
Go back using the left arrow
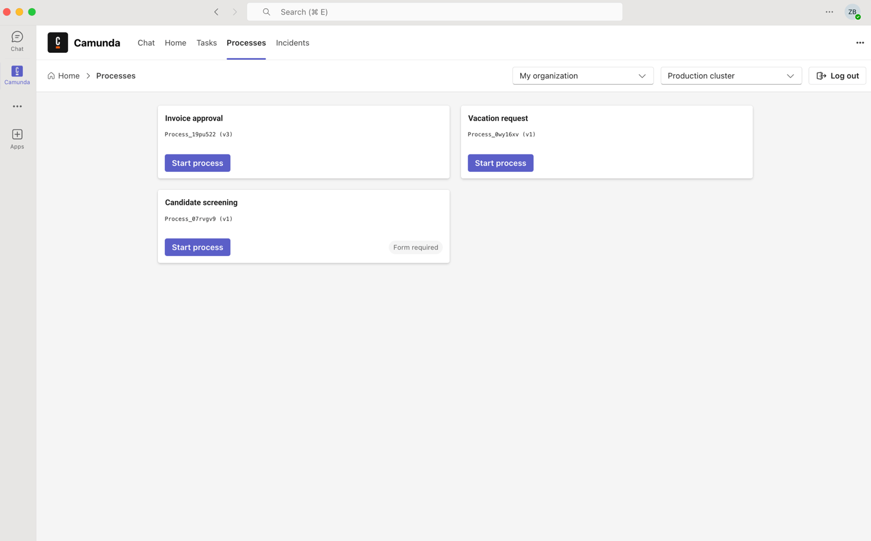[x=216, y=12]
